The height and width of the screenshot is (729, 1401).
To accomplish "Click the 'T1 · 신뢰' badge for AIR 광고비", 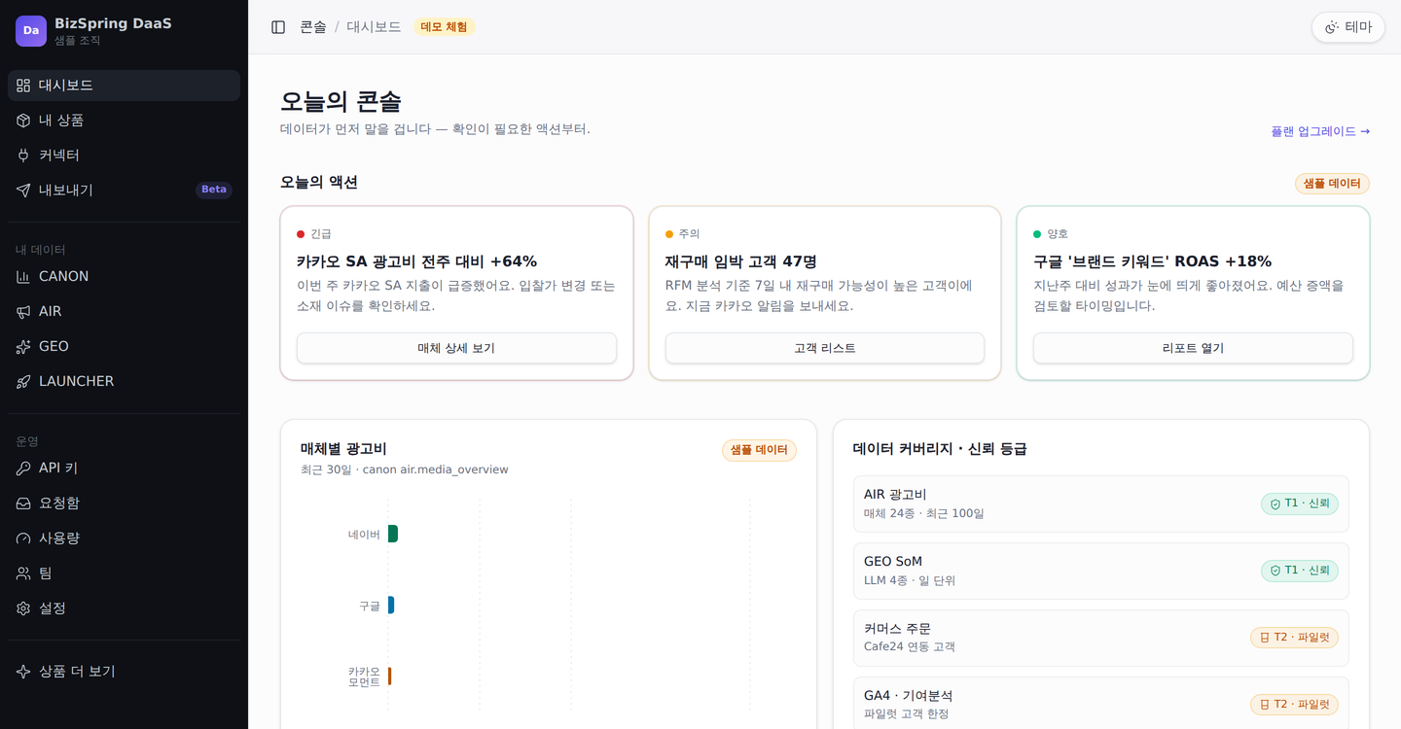I will pyautogui.click(x=1300, y=503).
